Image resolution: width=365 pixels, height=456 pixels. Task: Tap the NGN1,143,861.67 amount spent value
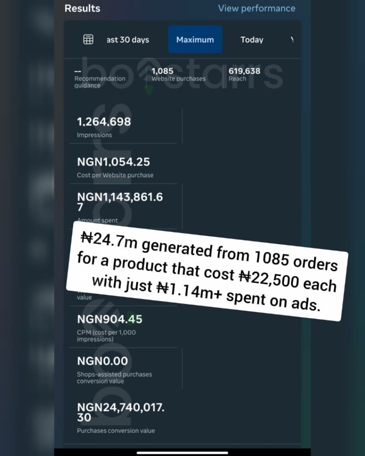pyautogui.click(x=120, y=202)
